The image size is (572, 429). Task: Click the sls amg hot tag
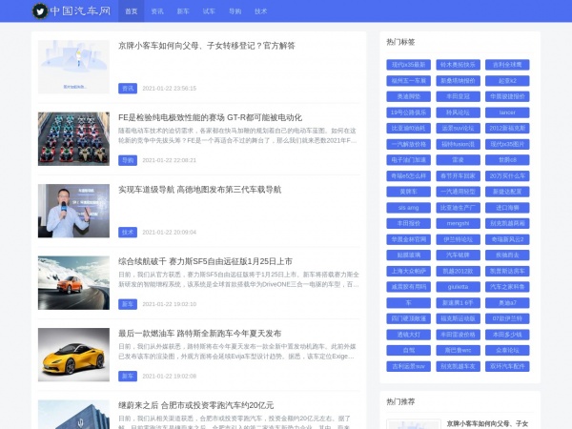(409, 208)
